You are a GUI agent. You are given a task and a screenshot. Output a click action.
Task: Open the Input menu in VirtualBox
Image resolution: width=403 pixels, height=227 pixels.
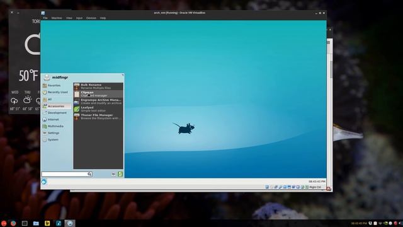pyautogui.click(x=79, y=18)
